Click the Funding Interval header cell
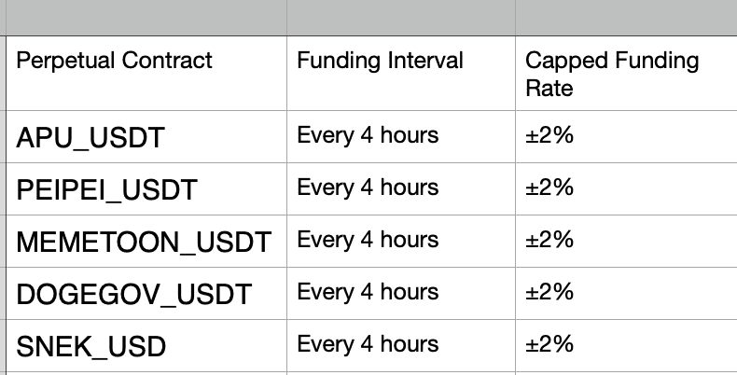The height and width of the screenshot is (375, 737). tap(400, 73)
